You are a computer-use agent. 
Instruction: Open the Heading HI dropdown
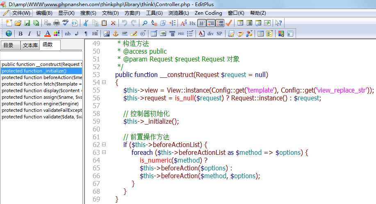[95, 34]
